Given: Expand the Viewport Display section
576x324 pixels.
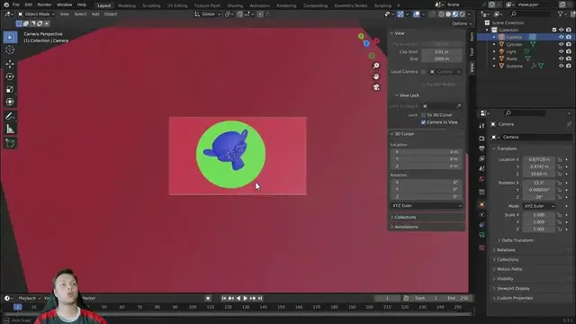Looking at the screenshot, I should click(513, 288).
